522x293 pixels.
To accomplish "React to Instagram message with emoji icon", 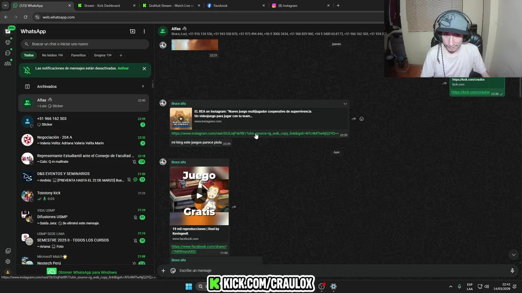I will pyautogui.click(x=361, y=119).
